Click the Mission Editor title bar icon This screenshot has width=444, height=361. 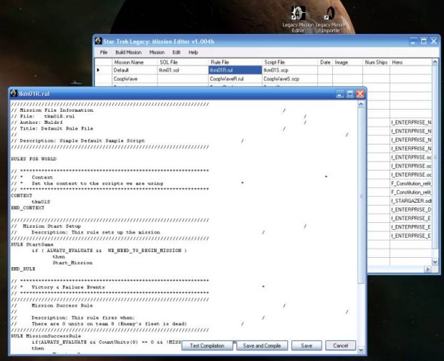coord(98,41)
